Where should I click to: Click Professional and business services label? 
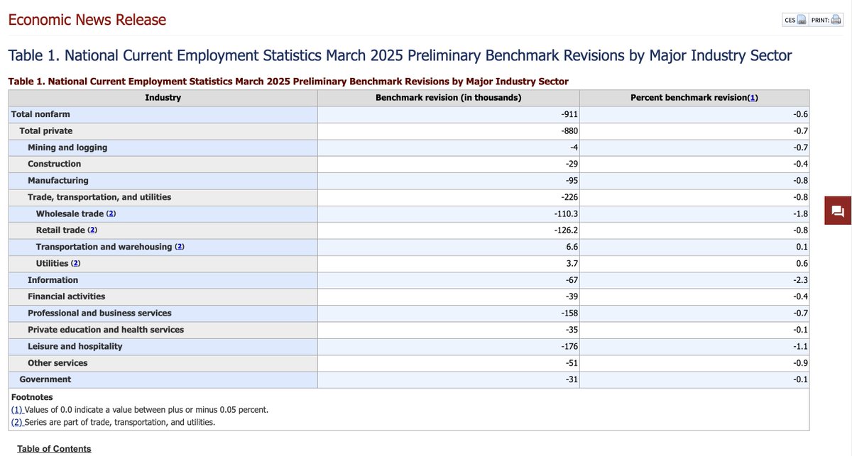(99, 313)
